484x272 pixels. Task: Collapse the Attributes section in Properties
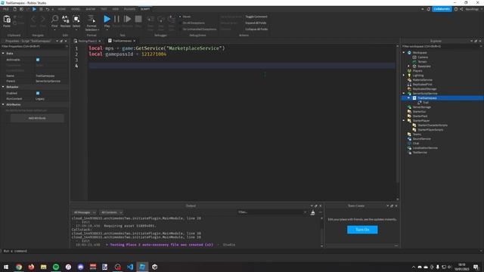point(3,104)
